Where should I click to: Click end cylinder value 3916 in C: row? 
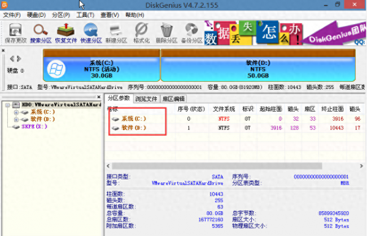(338, 119)
